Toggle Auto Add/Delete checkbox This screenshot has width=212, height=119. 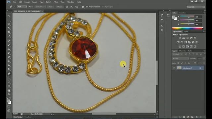(x=87, y=7)
